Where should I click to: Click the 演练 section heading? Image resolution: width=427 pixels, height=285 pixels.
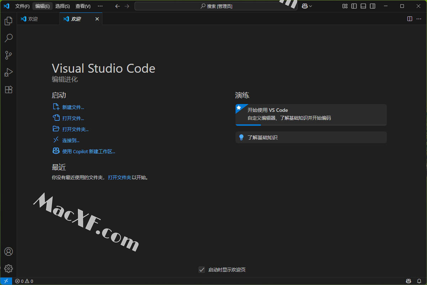tap(242, 95)
